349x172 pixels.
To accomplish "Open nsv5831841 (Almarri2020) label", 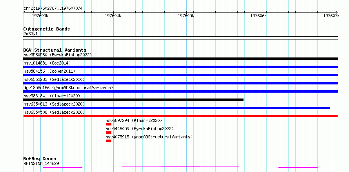I will (52, 96).
